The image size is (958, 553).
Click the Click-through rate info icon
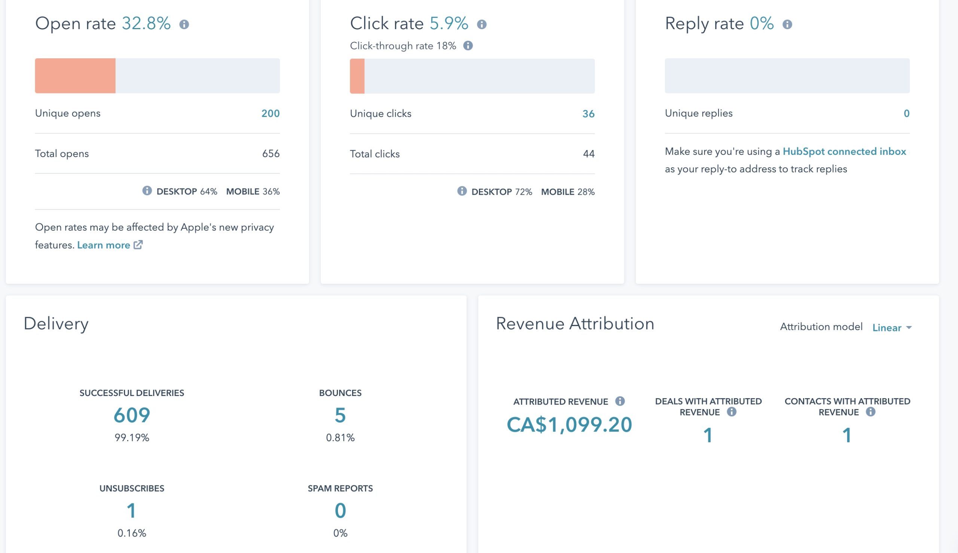click(x=468, y=46)
